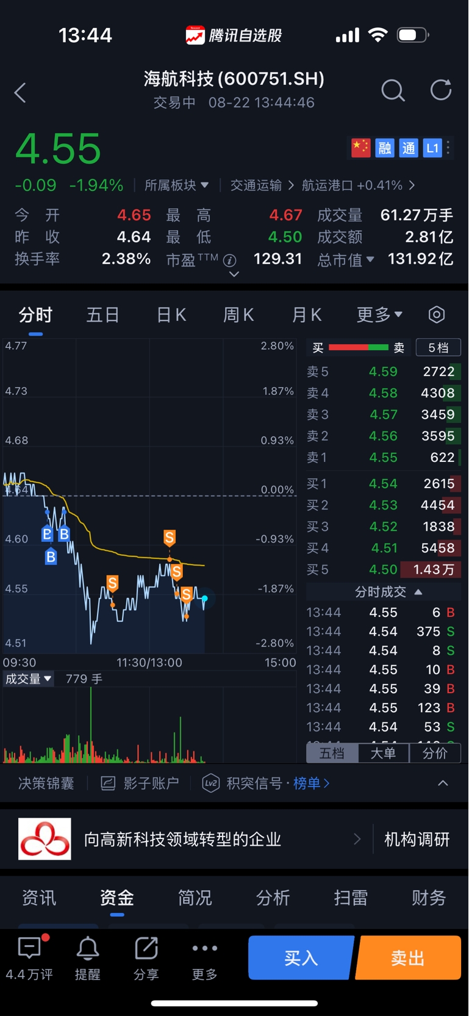Open 航运港口 +0.41% sector link
Image resolution: width=469 pixels, height=1016 pixels.
click(359, 185)
